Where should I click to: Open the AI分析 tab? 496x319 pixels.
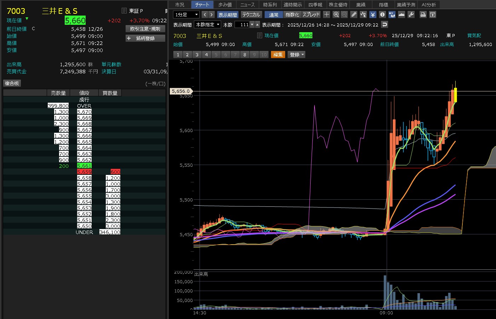(428, 5)
